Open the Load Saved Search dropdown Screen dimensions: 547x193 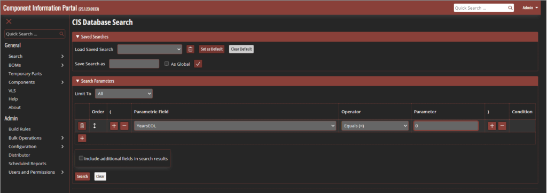click(x=150, y=49)
